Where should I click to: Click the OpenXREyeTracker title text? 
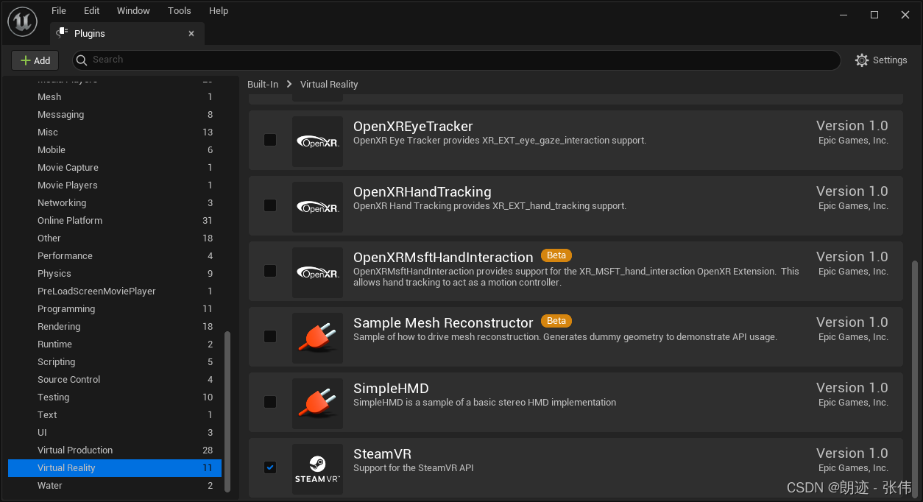[x=413, y=127]
